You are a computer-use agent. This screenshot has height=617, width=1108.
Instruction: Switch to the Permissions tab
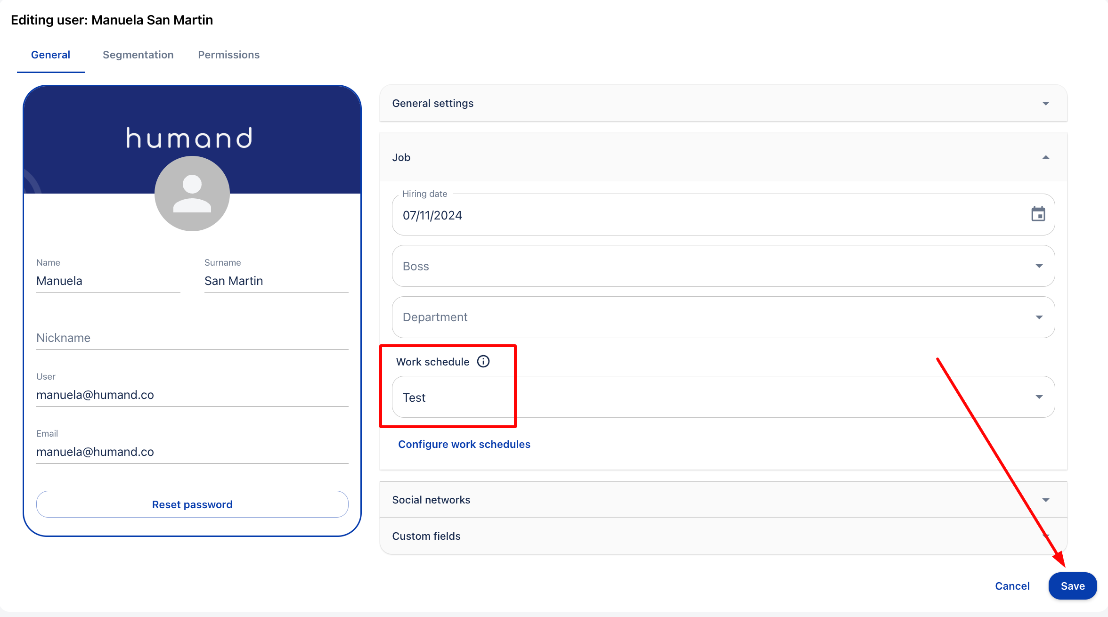tap(228, 55)
